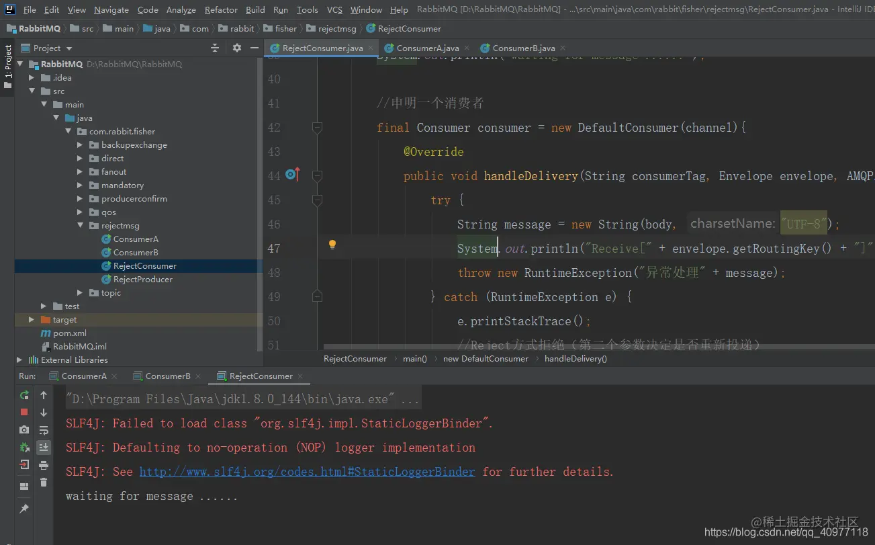Open the Build menu
The height and width of the screenshot is (545, 875).
pos(255,10)
